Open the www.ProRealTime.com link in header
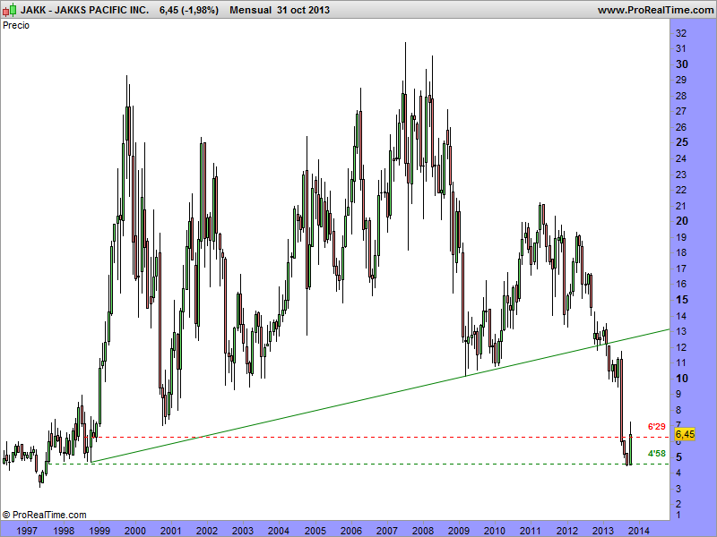This screenshot has width=717, height=537. click(x=655, y=10)
